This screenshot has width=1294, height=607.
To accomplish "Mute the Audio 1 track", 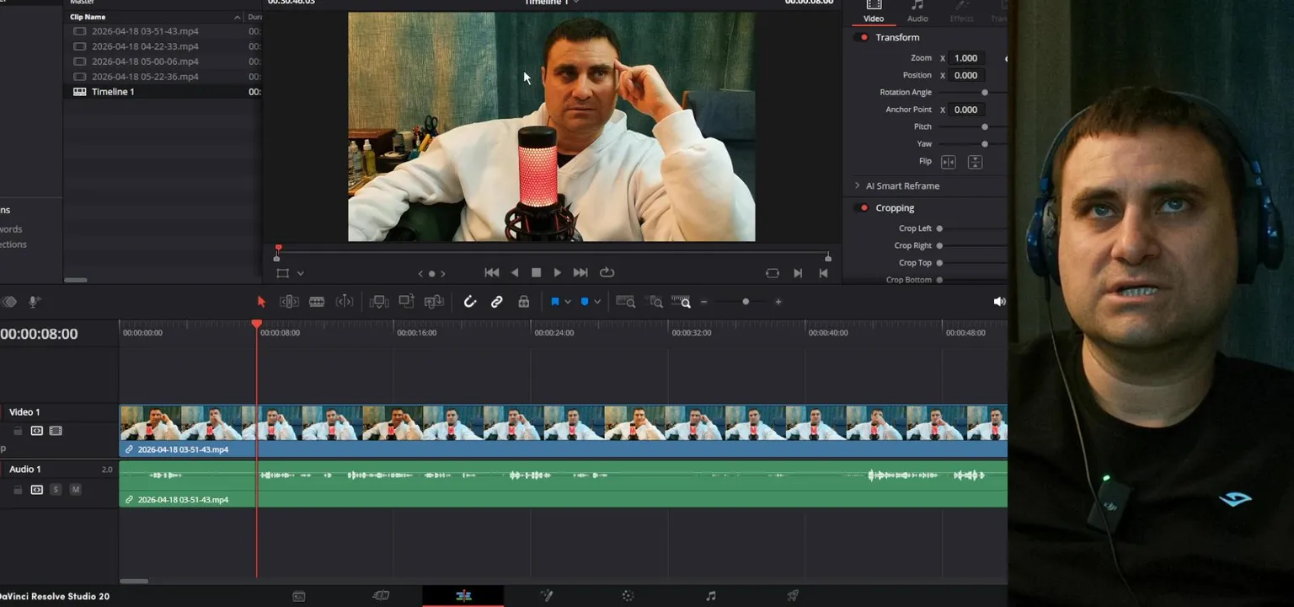I will tap(75, 490).
